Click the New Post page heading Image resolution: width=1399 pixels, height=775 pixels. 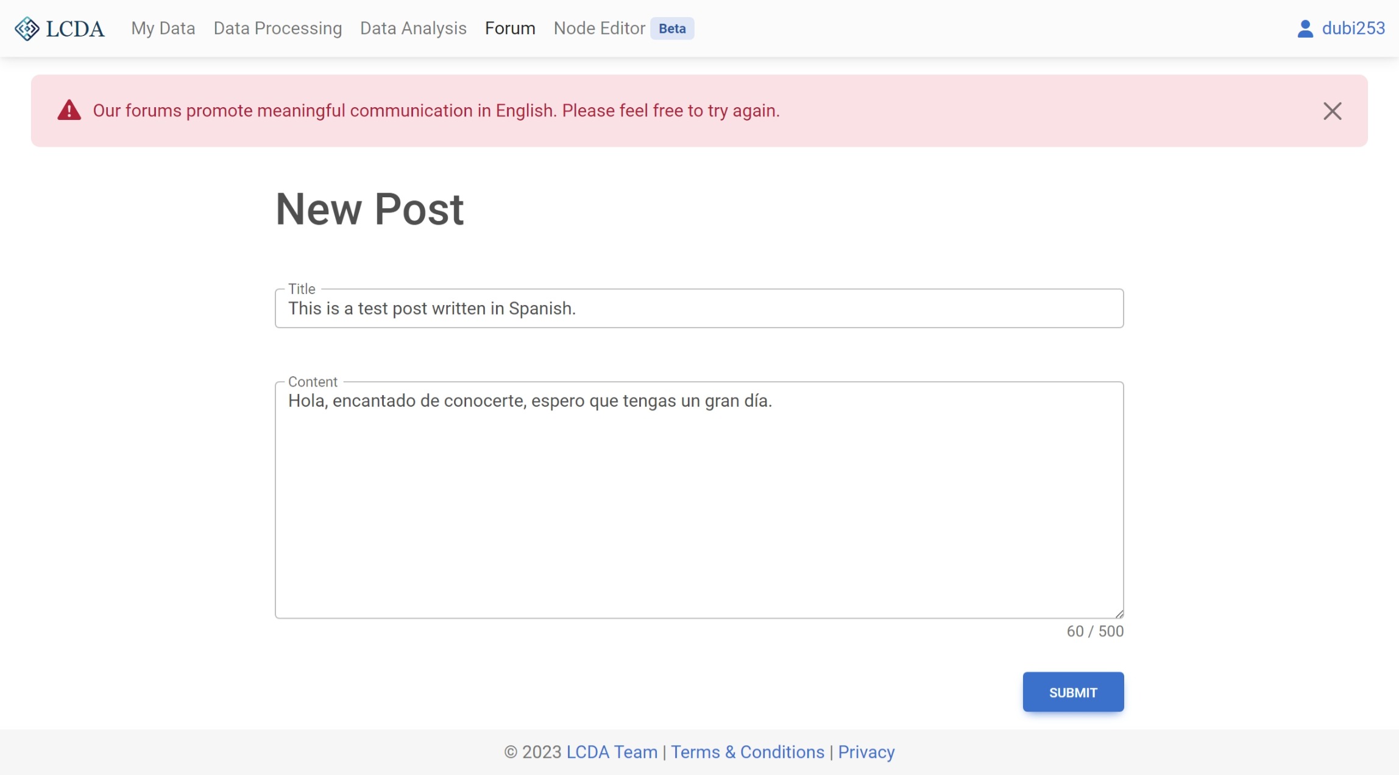[x=369, y=209]
